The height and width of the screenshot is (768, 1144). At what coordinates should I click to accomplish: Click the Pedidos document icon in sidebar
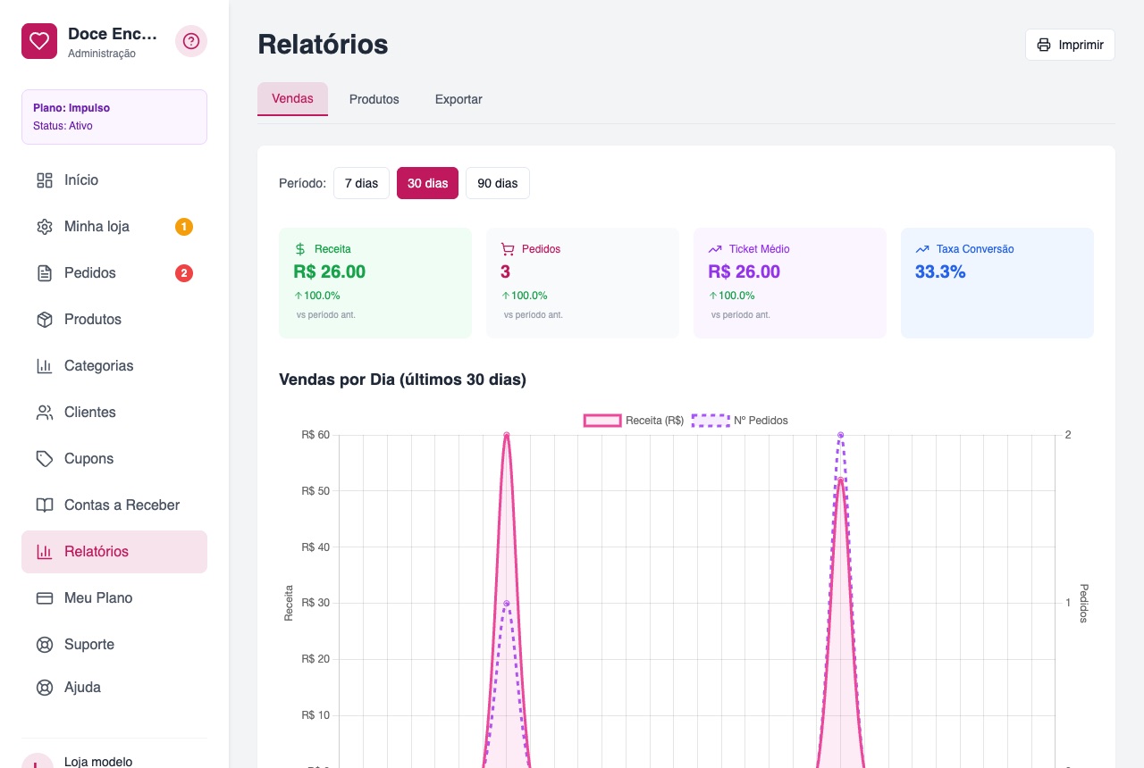[x=45, y=273]
